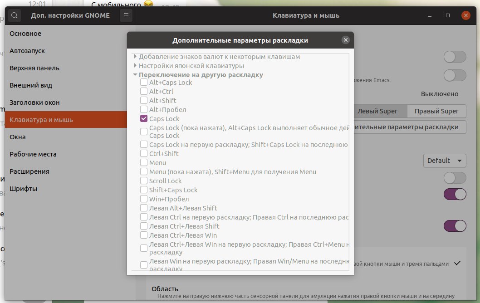Open the Default dropdown in background window
480x303 pixels.
[x=445, y=161]
